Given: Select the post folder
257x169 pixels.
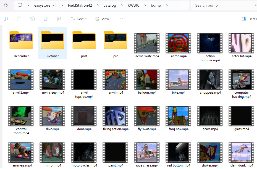Looking at the screenshot, I should point(84,43).
